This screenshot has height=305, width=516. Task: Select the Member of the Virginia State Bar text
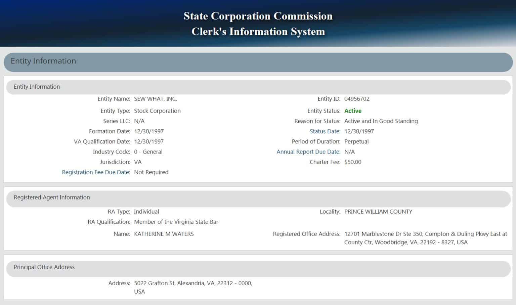point(176,222)
